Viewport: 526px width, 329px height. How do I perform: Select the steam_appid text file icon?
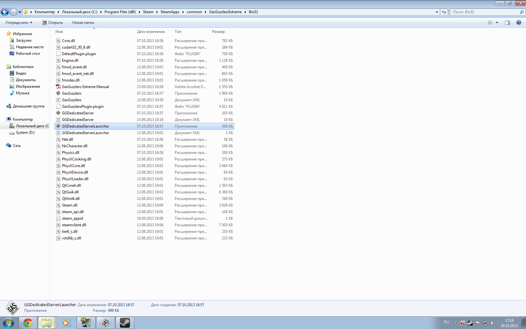58,218
